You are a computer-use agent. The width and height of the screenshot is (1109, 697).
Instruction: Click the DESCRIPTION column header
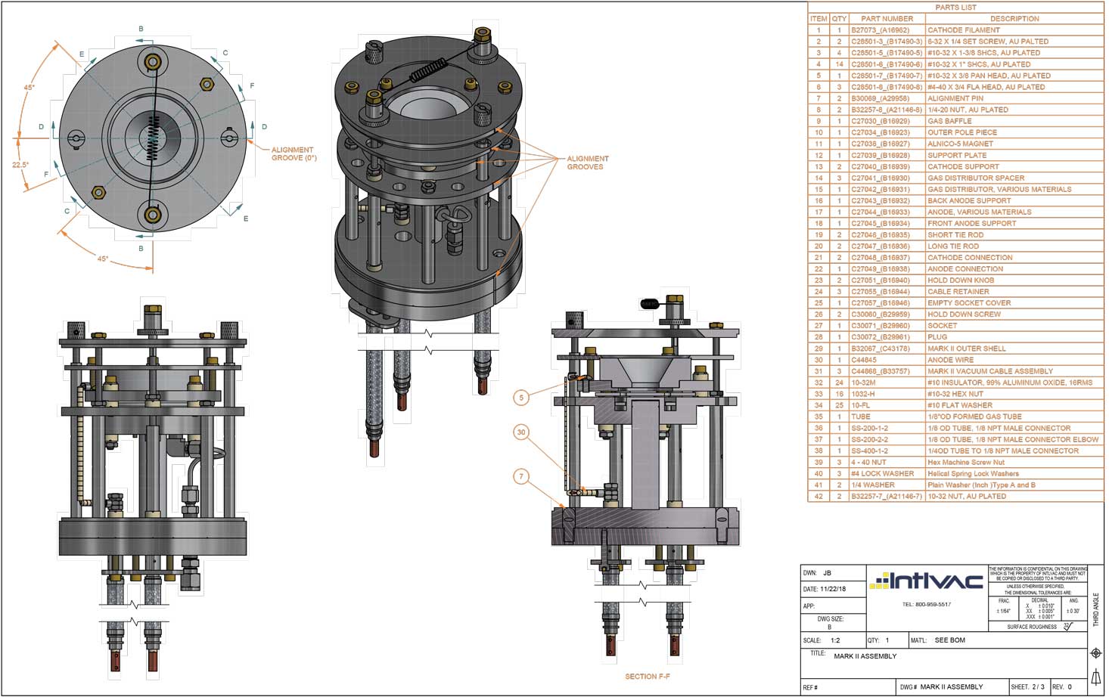pyautogui.click(x=1016, y=18)
